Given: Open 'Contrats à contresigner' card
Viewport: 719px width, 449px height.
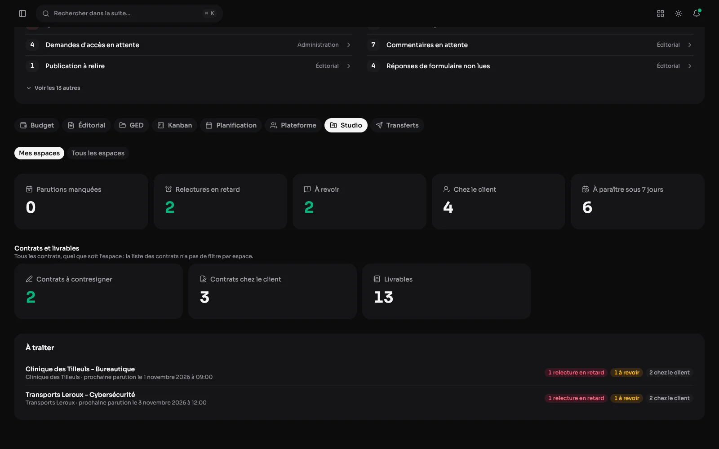Looking at the screenshot, I should pyautogui.click(x=98, y=291).
